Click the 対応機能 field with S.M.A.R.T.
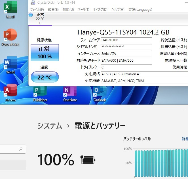This screenshot has width=188, height=179. click(145, 81)
